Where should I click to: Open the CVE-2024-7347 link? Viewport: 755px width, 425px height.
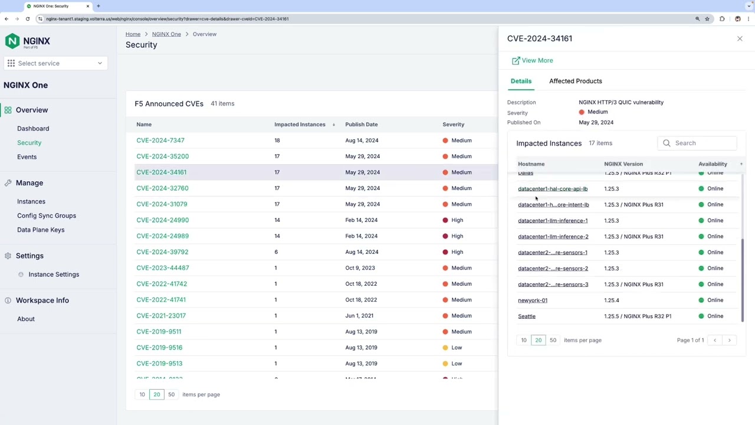click(160, 140)
